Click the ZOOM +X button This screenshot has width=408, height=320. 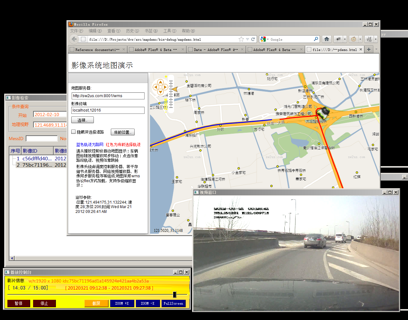coord(122,303)
